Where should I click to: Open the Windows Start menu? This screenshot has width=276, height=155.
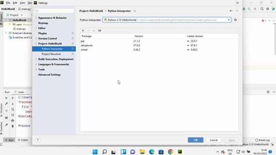(95, 152)
